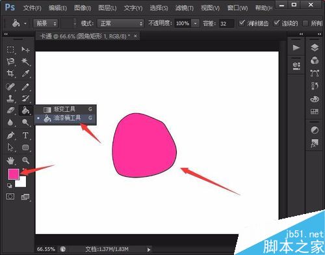Select the Path Selection tool

pyautogui.click(x=10, y=147)
